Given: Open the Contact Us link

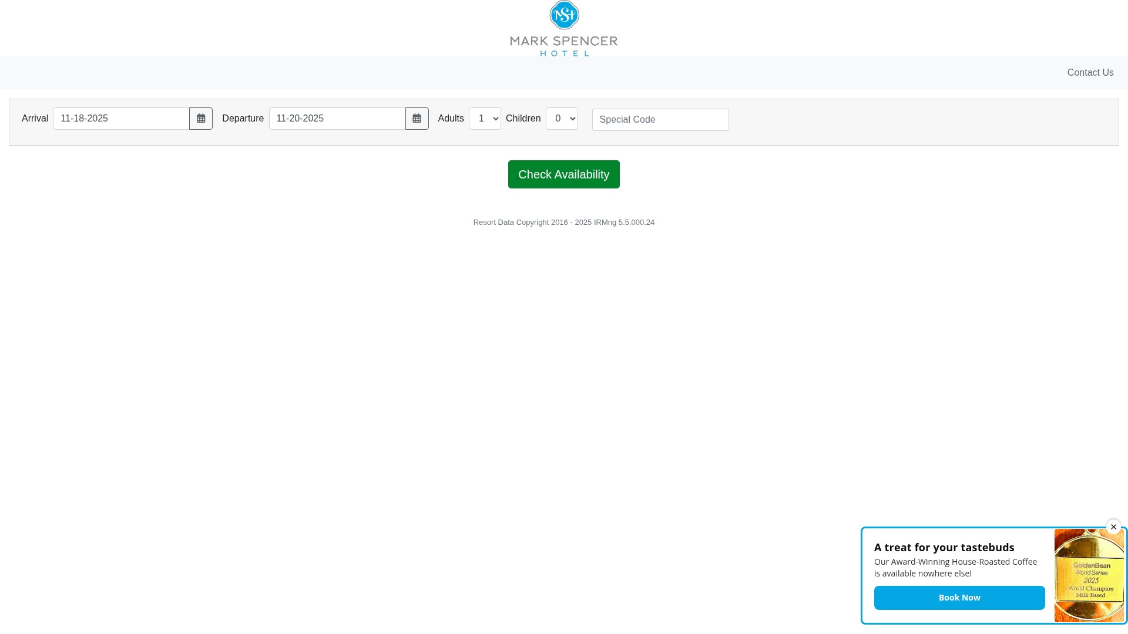Looking at the screenshot, I should [x=1090, y=73].
